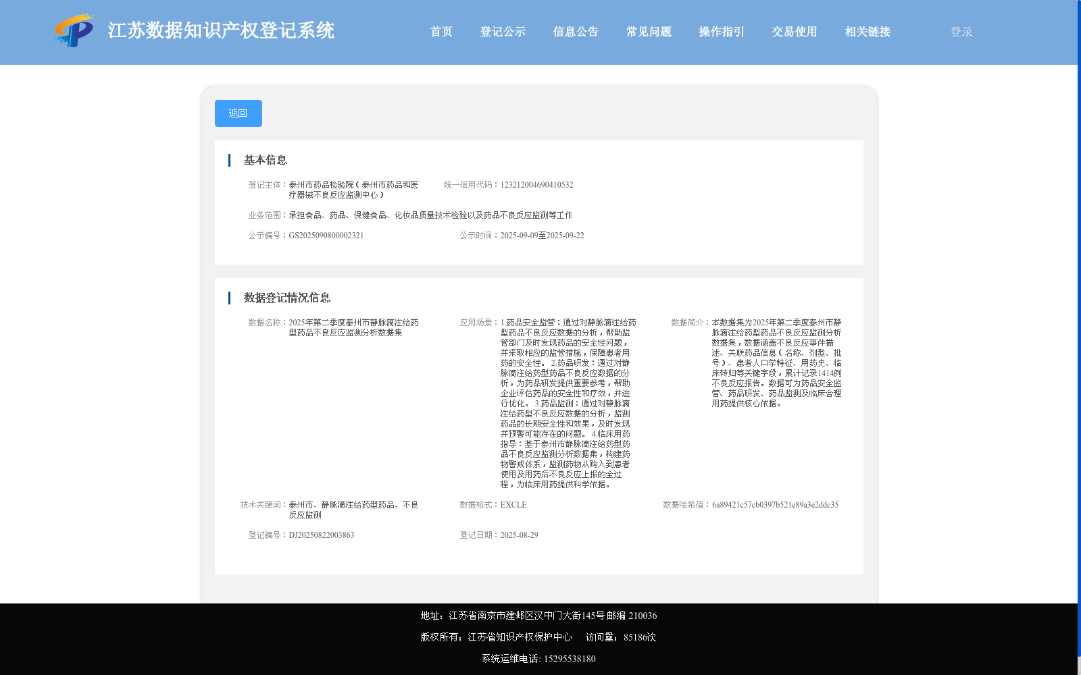Select the visit count 85186次
The image size is (1081, 675).
click(x=640, y=637)
